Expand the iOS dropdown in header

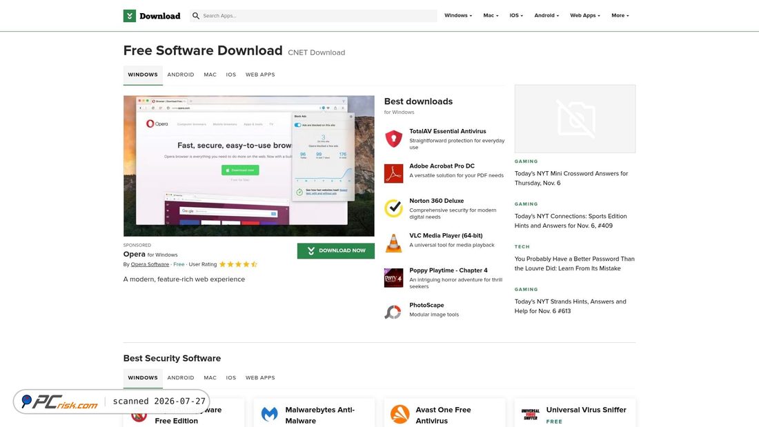point(516,15)
